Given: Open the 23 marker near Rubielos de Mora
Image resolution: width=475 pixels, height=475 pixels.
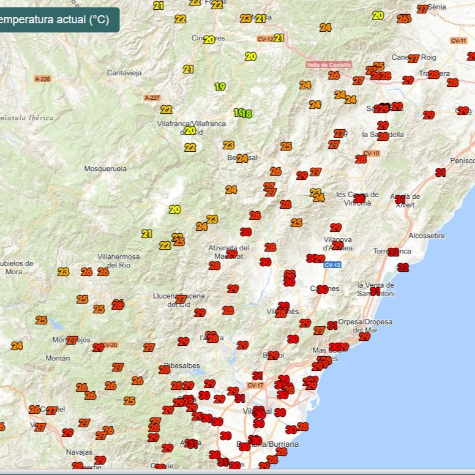Looking at the screenshot, I should [64, 272].
